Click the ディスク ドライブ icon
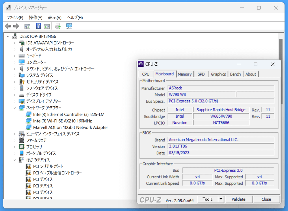The image size is (288, 211). coord(21,95)
